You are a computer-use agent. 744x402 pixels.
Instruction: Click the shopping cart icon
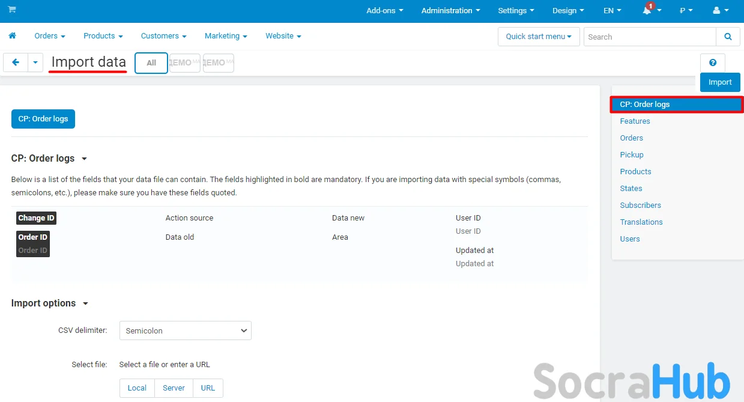click(12, 10)
